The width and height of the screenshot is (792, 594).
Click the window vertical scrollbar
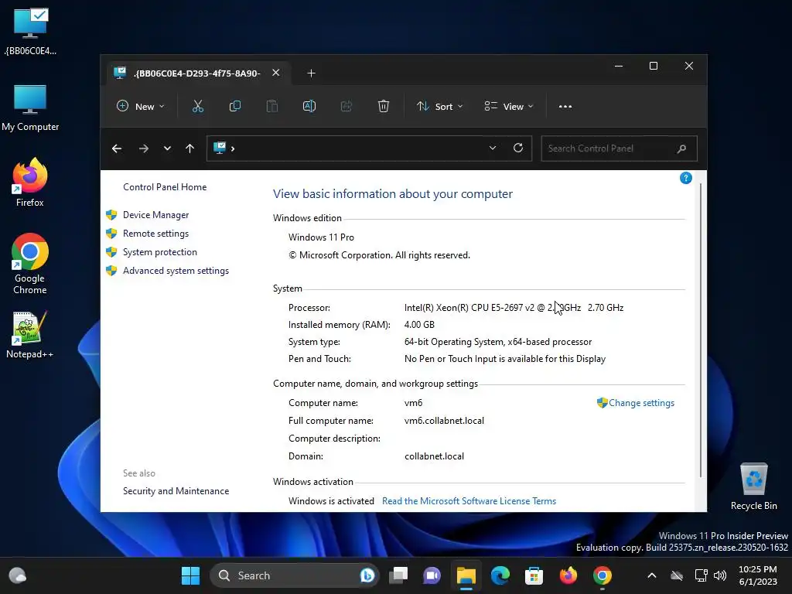[701, 331]
